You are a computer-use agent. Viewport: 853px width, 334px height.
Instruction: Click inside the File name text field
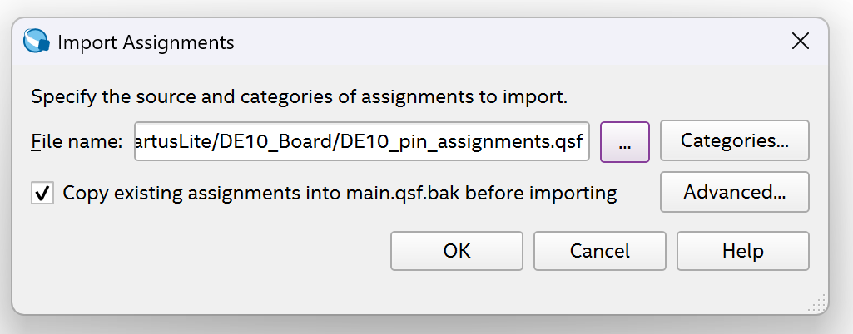point(362,142)
